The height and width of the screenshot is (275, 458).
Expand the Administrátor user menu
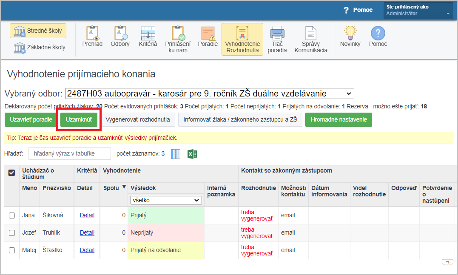point(418,10)
